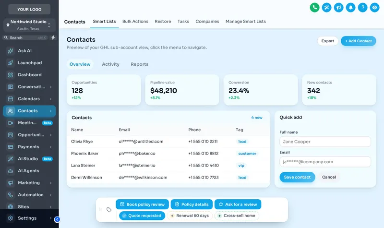
Task: Collapse sidebar with blue arrow button
Action: coord(57,219)
